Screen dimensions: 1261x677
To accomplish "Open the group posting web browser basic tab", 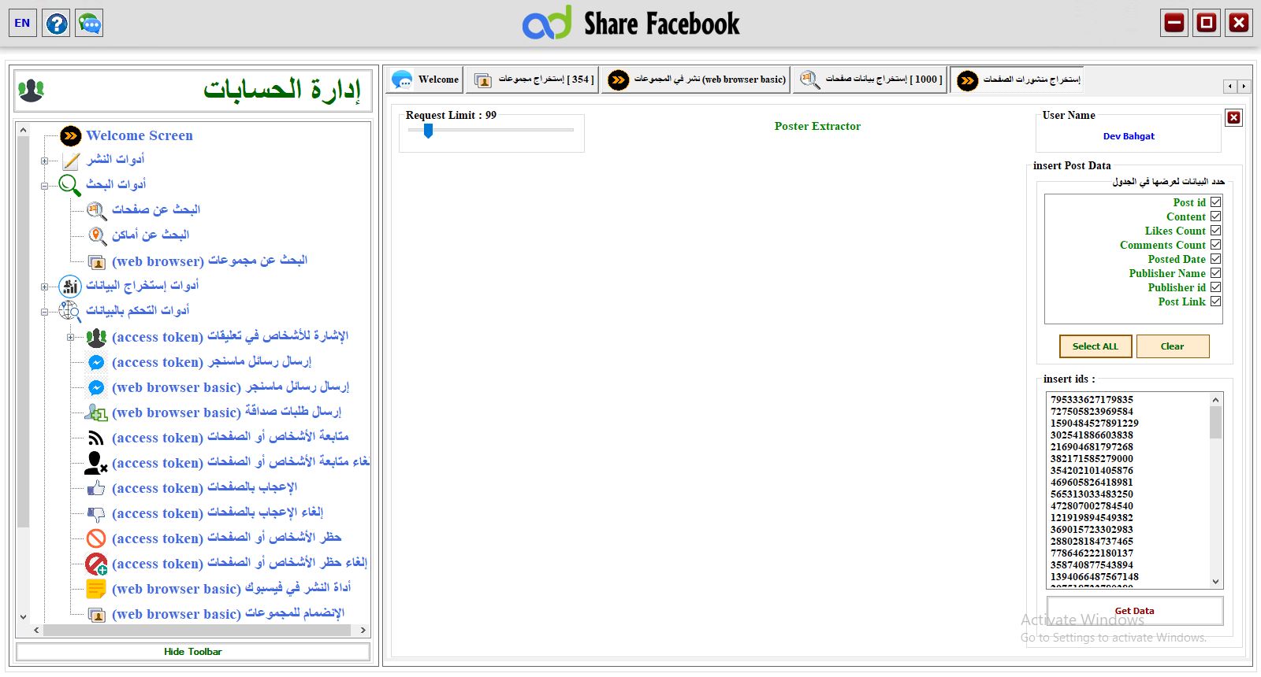I will (696, 80).
